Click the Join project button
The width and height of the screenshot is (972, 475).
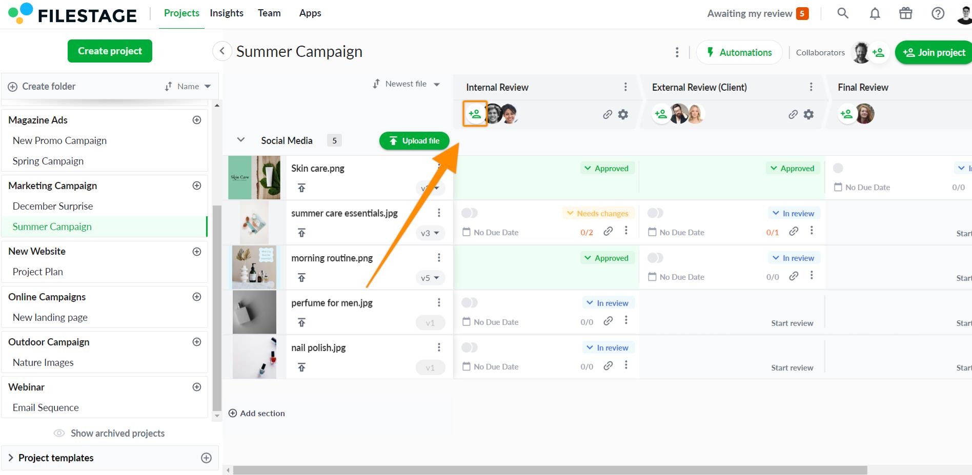(934, 52)
